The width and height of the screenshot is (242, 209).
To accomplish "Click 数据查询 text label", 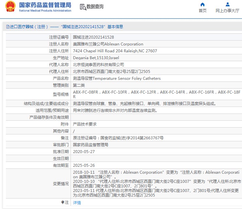I will [x=95, y=7].
